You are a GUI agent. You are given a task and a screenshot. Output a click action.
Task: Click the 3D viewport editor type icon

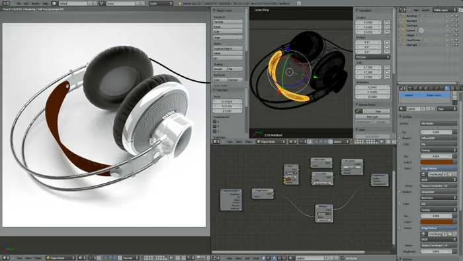(x=216, y=142)
